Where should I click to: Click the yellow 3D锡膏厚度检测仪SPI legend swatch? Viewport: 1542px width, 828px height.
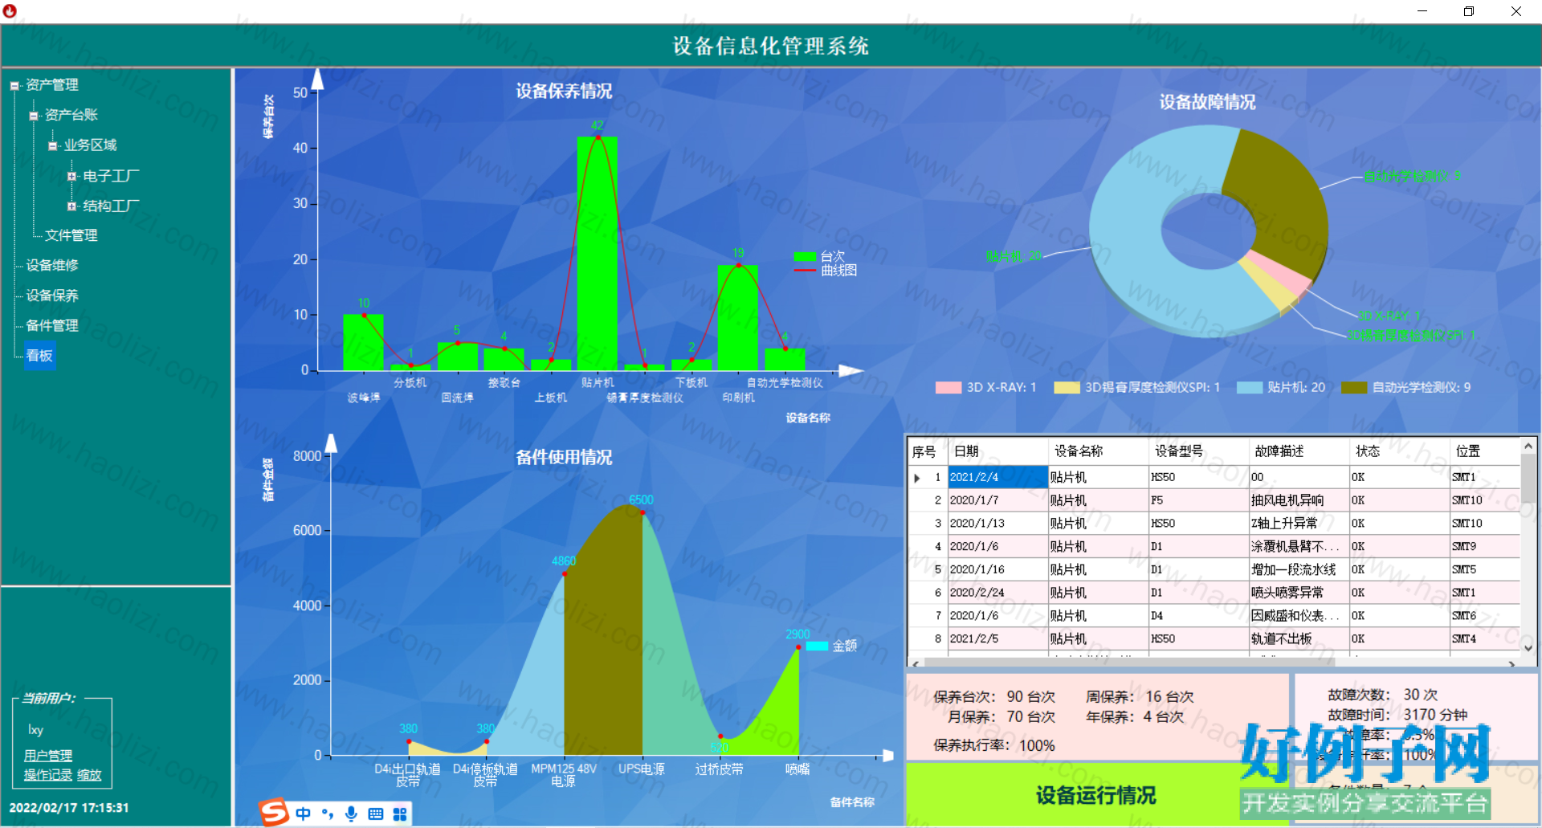point(1067,388)
